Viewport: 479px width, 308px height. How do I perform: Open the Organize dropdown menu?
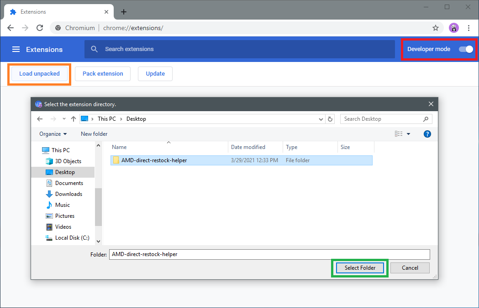[53, 134]
